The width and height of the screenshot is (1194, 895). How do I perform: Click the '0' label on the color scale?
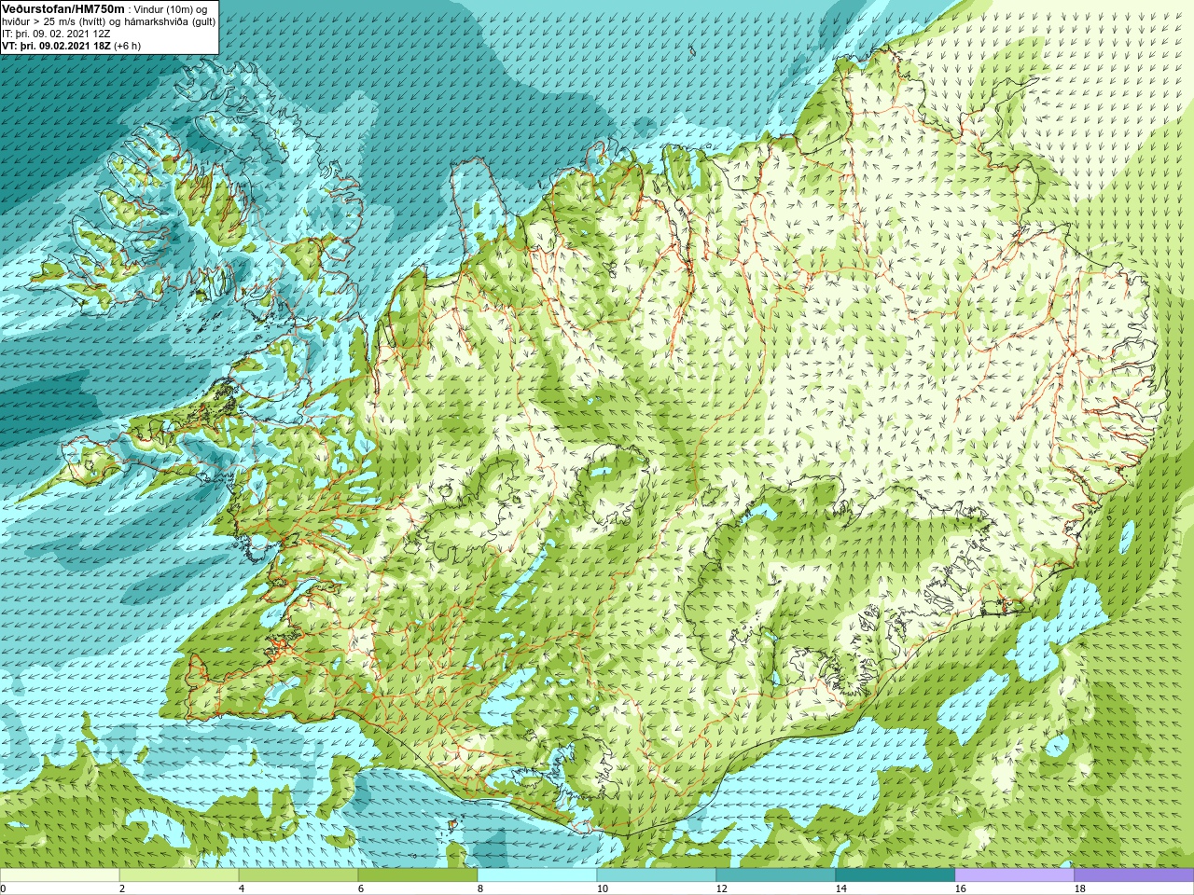[4, 888]
